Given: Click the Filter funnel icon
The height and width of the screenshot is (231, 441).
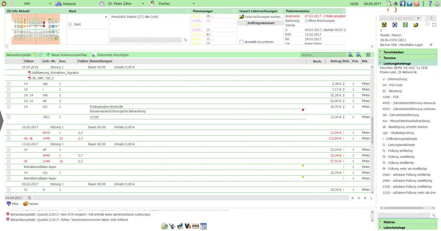Looking at the screenshot, I should (x=8, y=204).
